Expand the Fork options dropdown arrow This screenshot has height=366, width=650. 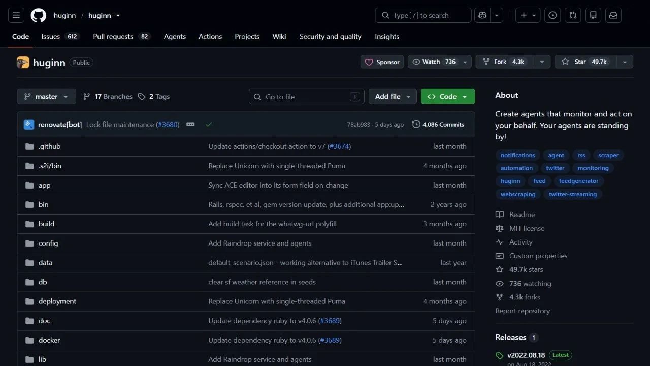(542, 62)
